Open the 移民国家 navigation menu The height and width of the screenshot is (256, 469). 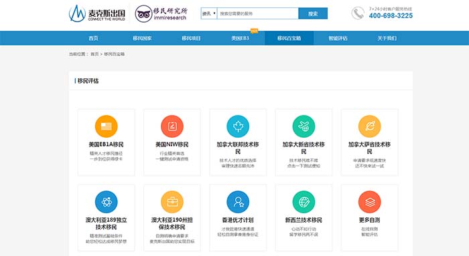coord(142,38)
